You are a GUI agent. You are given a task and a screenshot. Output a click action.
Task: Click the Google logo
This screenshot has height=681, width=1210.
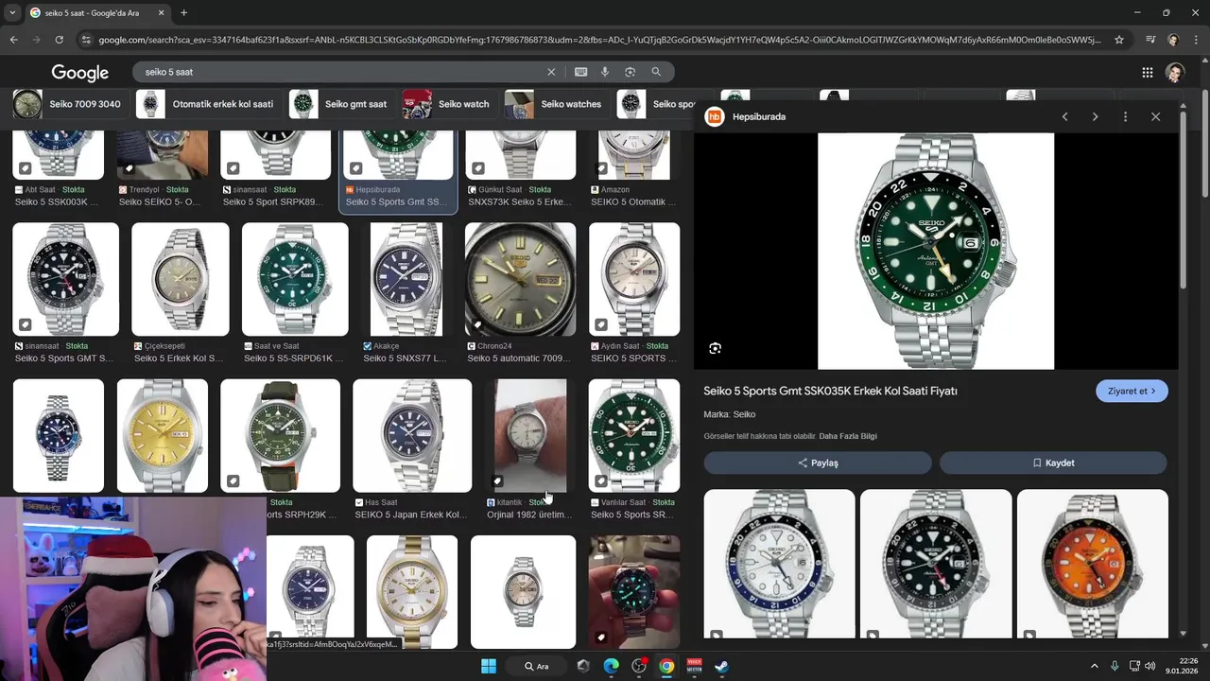(x=79, y=73)
